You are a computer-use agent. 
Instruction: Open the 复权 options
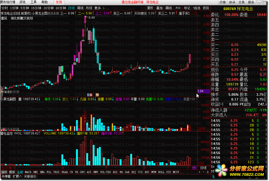pyautogui.click(x=150, y=8)
